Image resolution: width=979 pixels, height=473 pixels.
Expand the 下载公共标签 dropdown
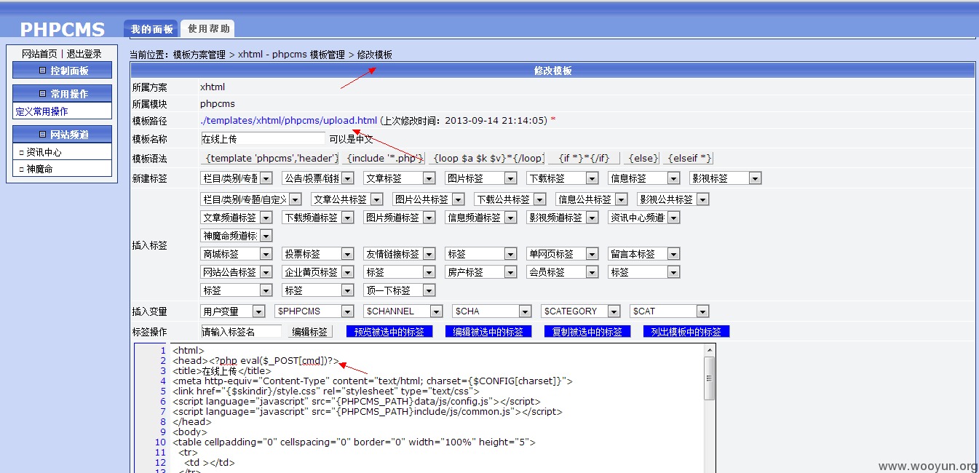click(510, 199)
